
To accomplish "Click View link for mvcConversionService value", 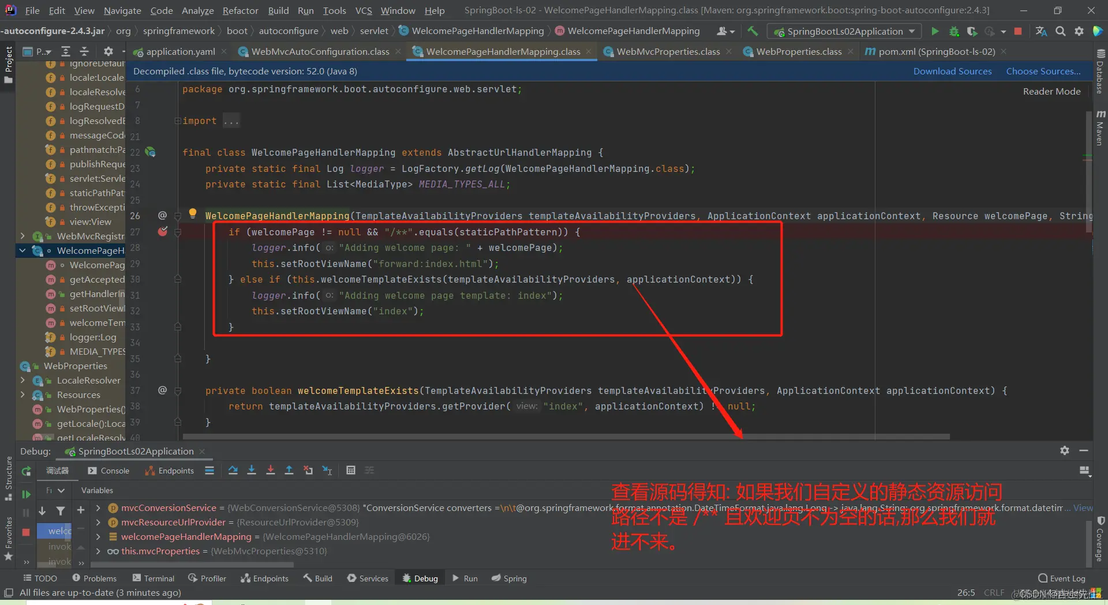I will click(1083, 508).
